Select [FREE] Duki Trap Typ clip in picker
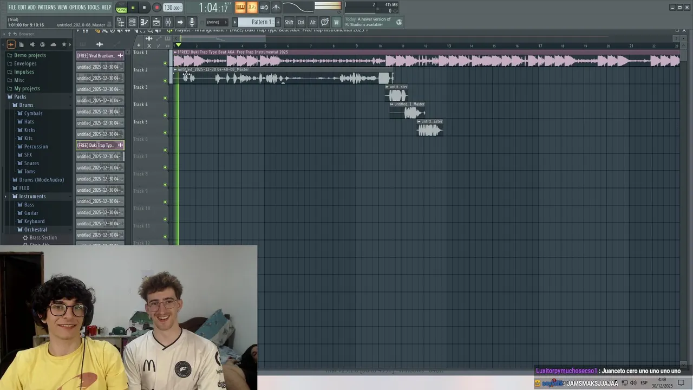This screenshot has width=693, height=390. coord(100,145)
